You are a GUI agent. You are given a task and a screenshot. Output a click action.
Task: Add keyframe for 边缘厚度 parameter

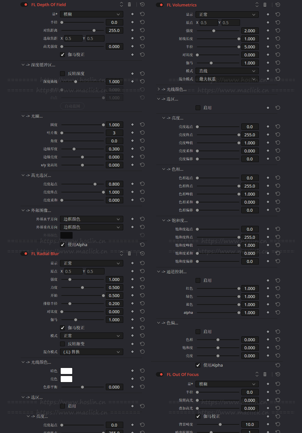pyautogui.click(x=132, y=149)
